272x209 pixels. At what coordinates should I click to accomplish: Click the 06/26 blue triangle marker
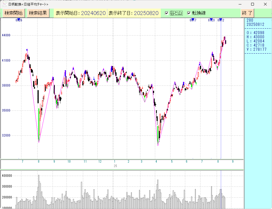[19, 20]
